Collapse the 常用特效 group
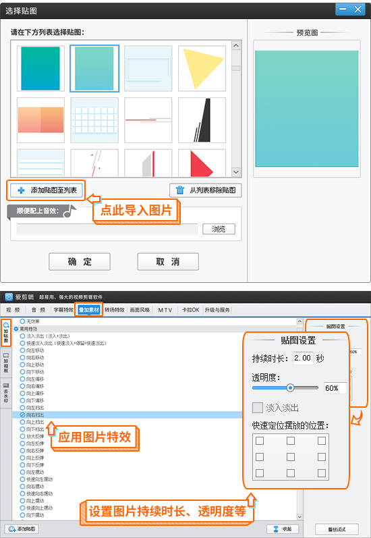 click(x=16, y=329)
